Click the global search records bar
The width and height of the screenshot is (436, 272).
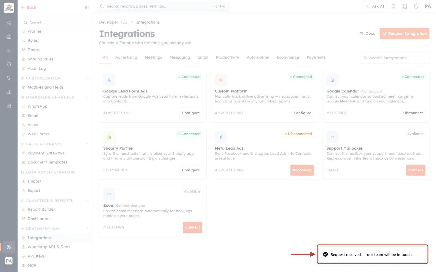pyautogui.click(x=163, y=6)
